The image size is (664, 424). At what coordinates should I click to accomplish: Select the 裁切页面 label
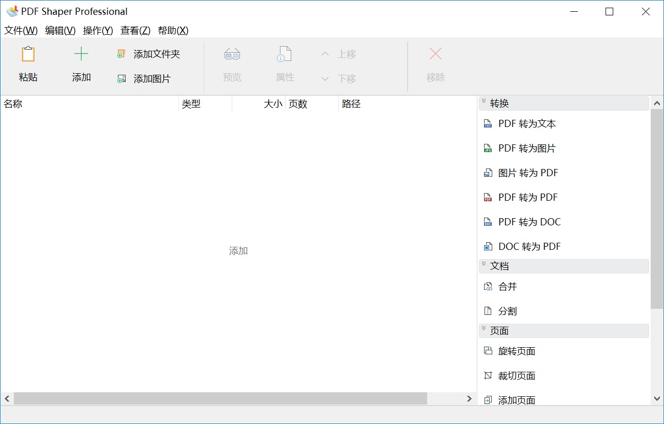click(x=517, y=375)
